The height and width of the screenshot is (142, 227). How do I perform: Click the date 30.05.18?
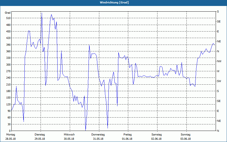[69, 139]
